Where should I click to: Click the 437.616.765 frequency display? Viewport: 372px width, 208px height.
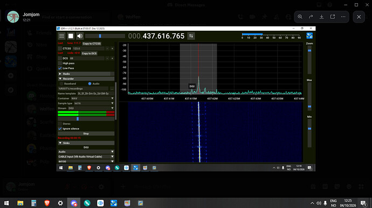click(156, 36)
